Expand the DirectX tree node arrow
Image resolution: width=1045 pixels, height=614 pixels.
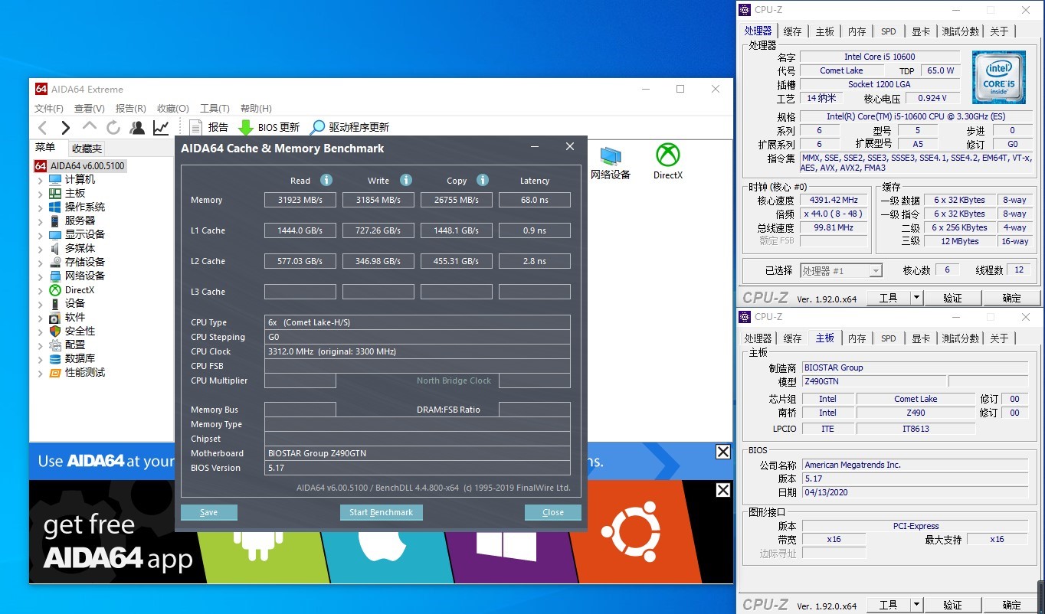pyautogui.click(x=41, y=290)
